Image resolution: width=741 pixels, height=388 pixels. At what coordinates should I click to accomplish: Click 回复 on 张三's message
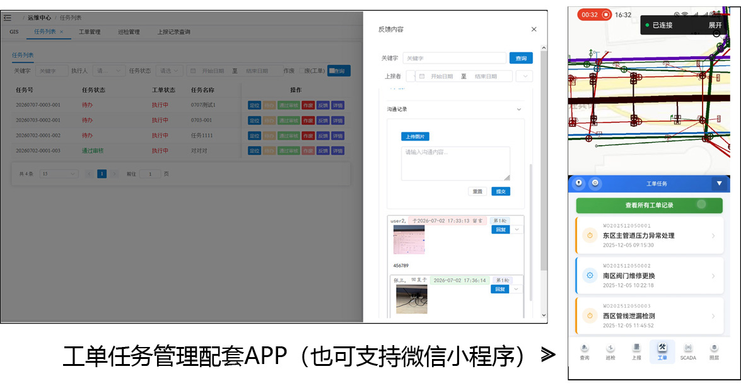pos(499,289)
